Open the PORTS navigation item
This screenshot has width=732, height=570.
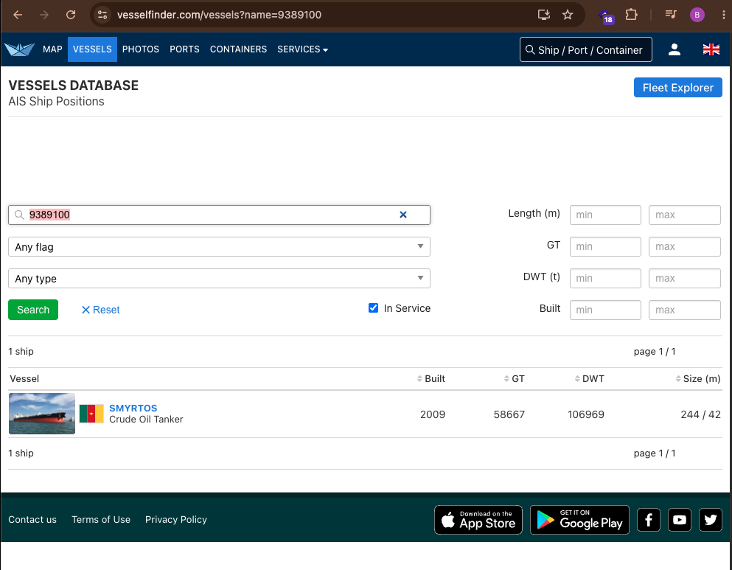184,49
